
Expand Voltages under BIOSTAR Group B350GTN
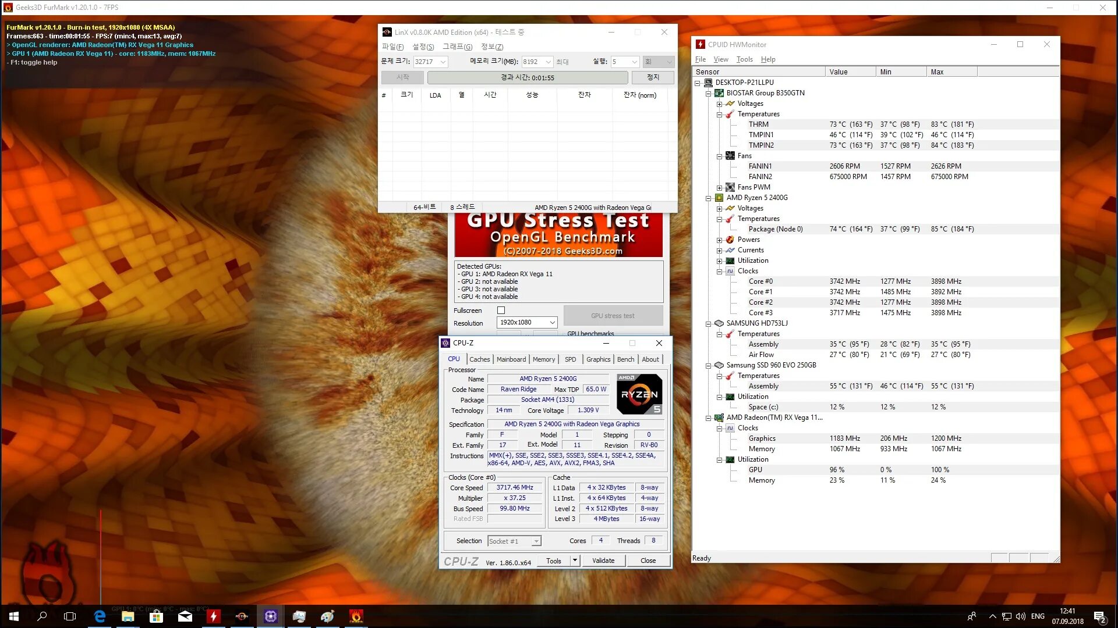click(719, 104)
